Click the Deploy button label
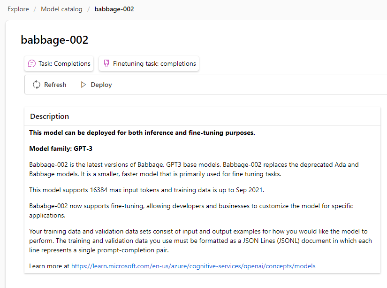Viewport: 387px width, 288px height. (x=101, y=85)
